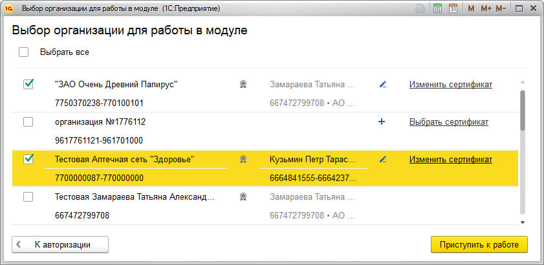Click pencil edit icon in ЗАО Очень Древний Папирус row
The height and width of the screenshot is (265, 544).
click(382, 84)
